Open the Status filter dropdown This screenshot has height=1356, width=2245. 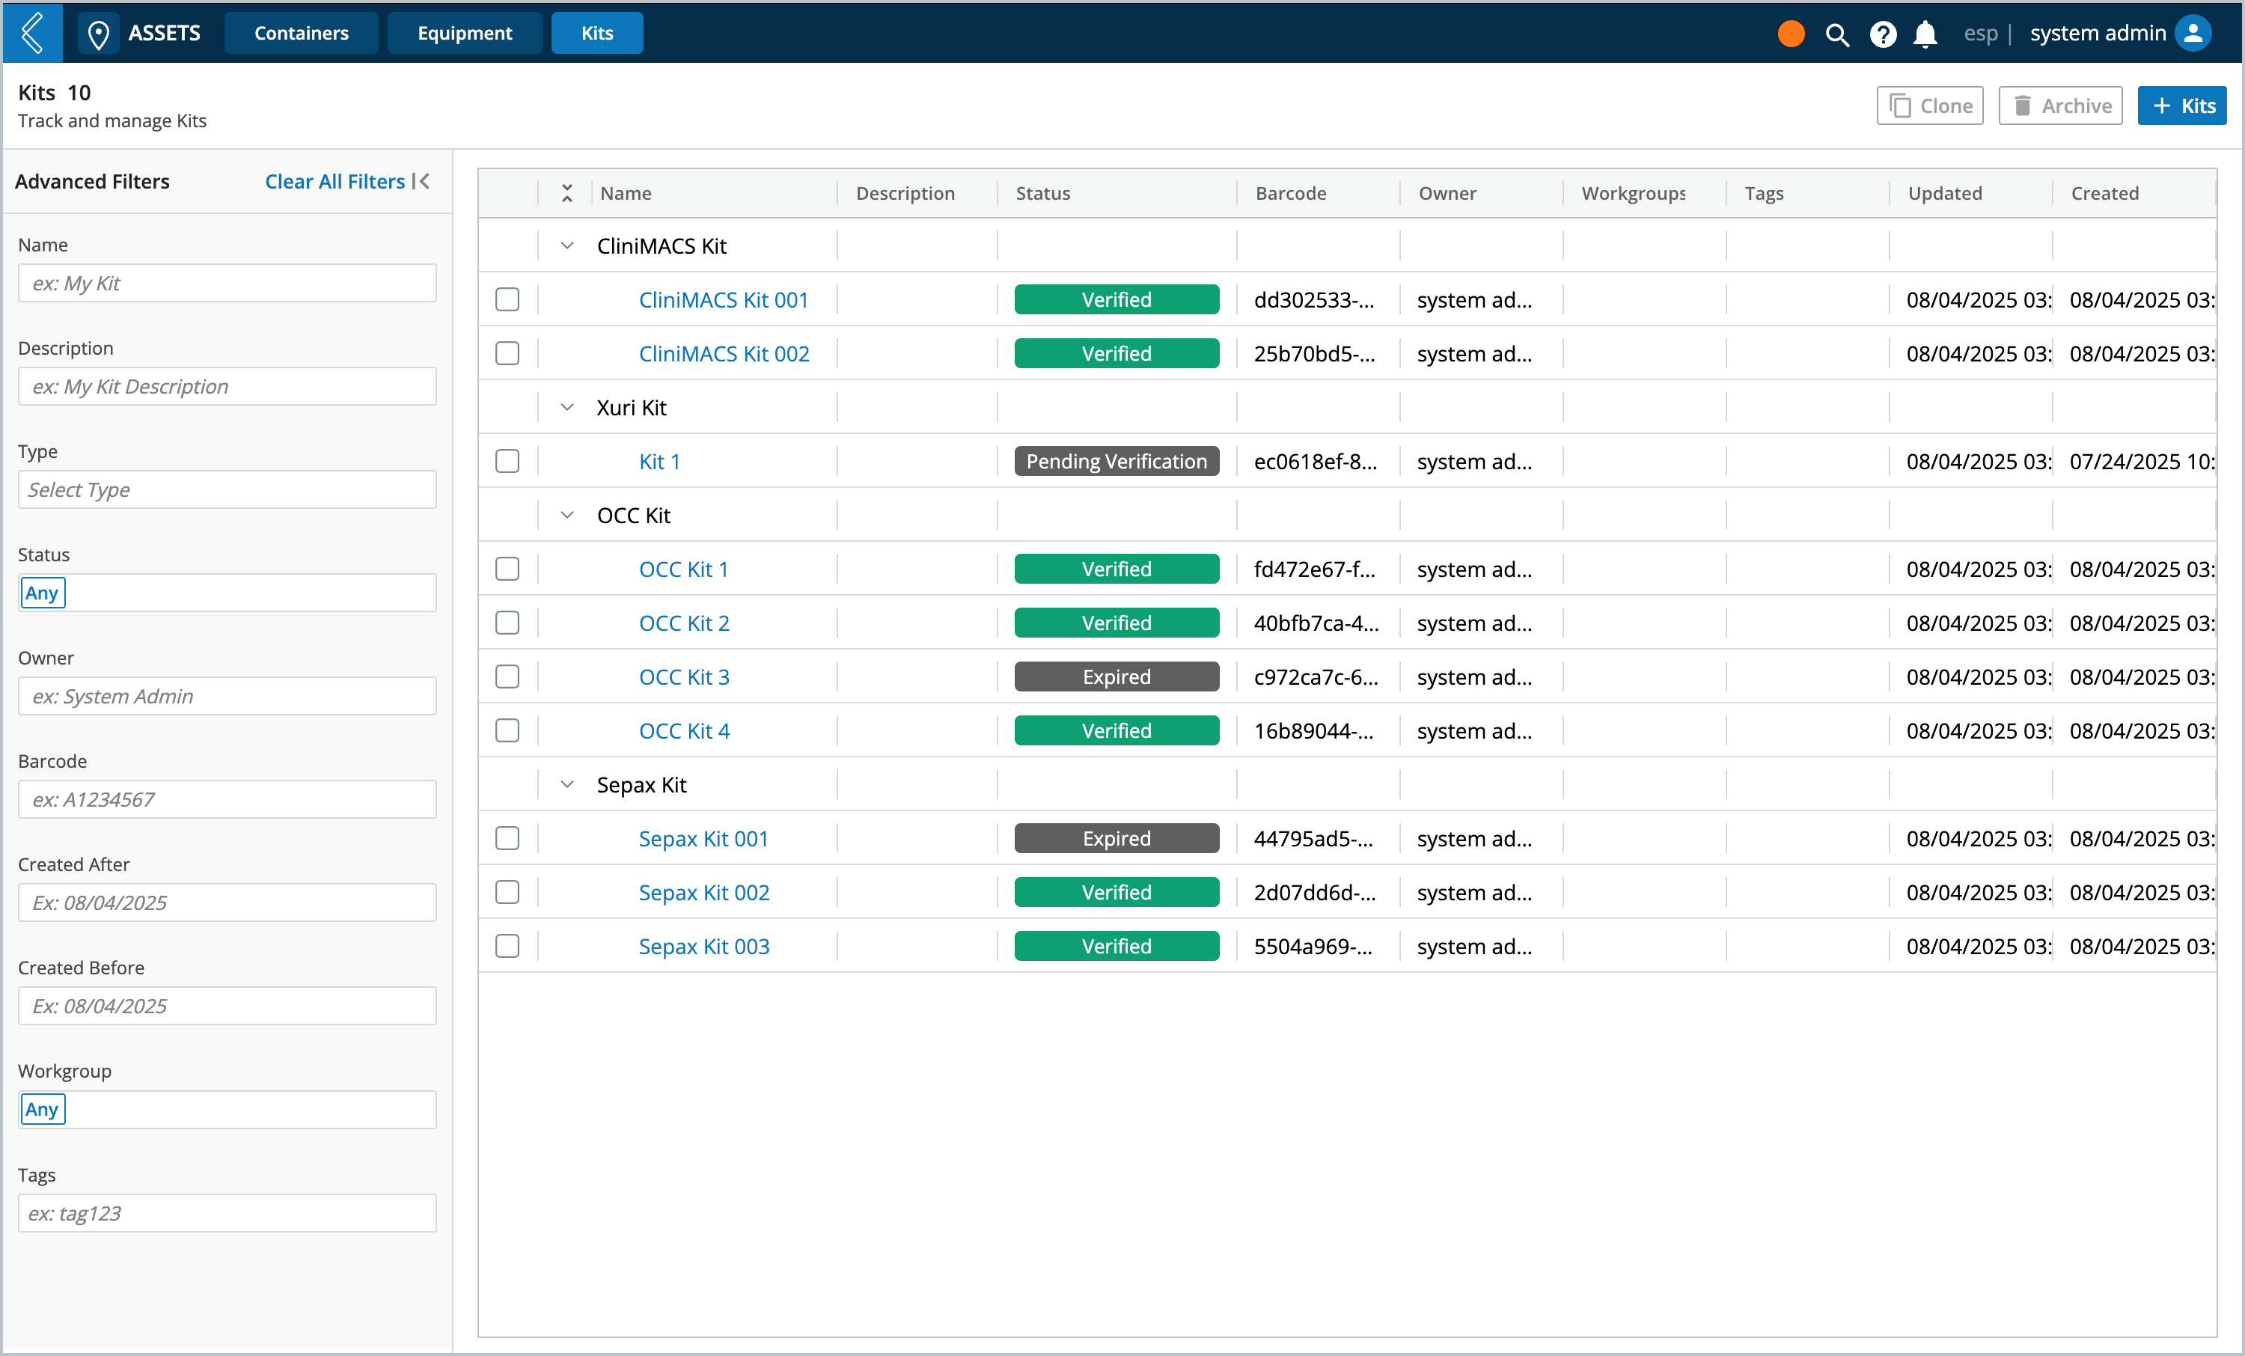click(x=227, y=593)
